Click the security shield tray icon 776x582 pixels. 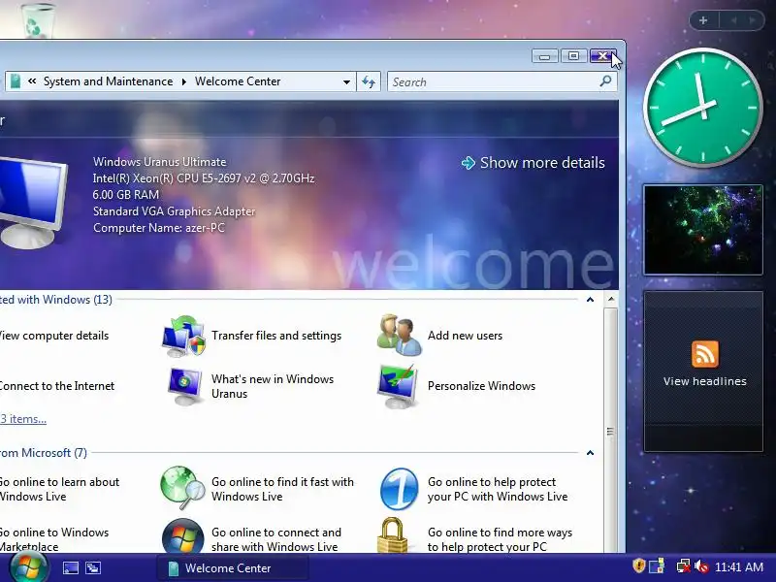pyautogui.click(x=639, y=566)
